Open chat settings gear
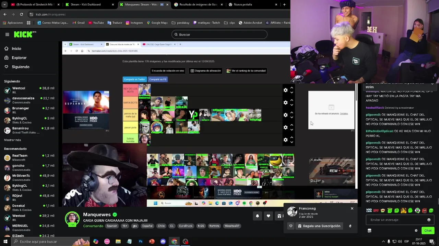The height and width of the screenshot is (246, 439). point(416,231)
